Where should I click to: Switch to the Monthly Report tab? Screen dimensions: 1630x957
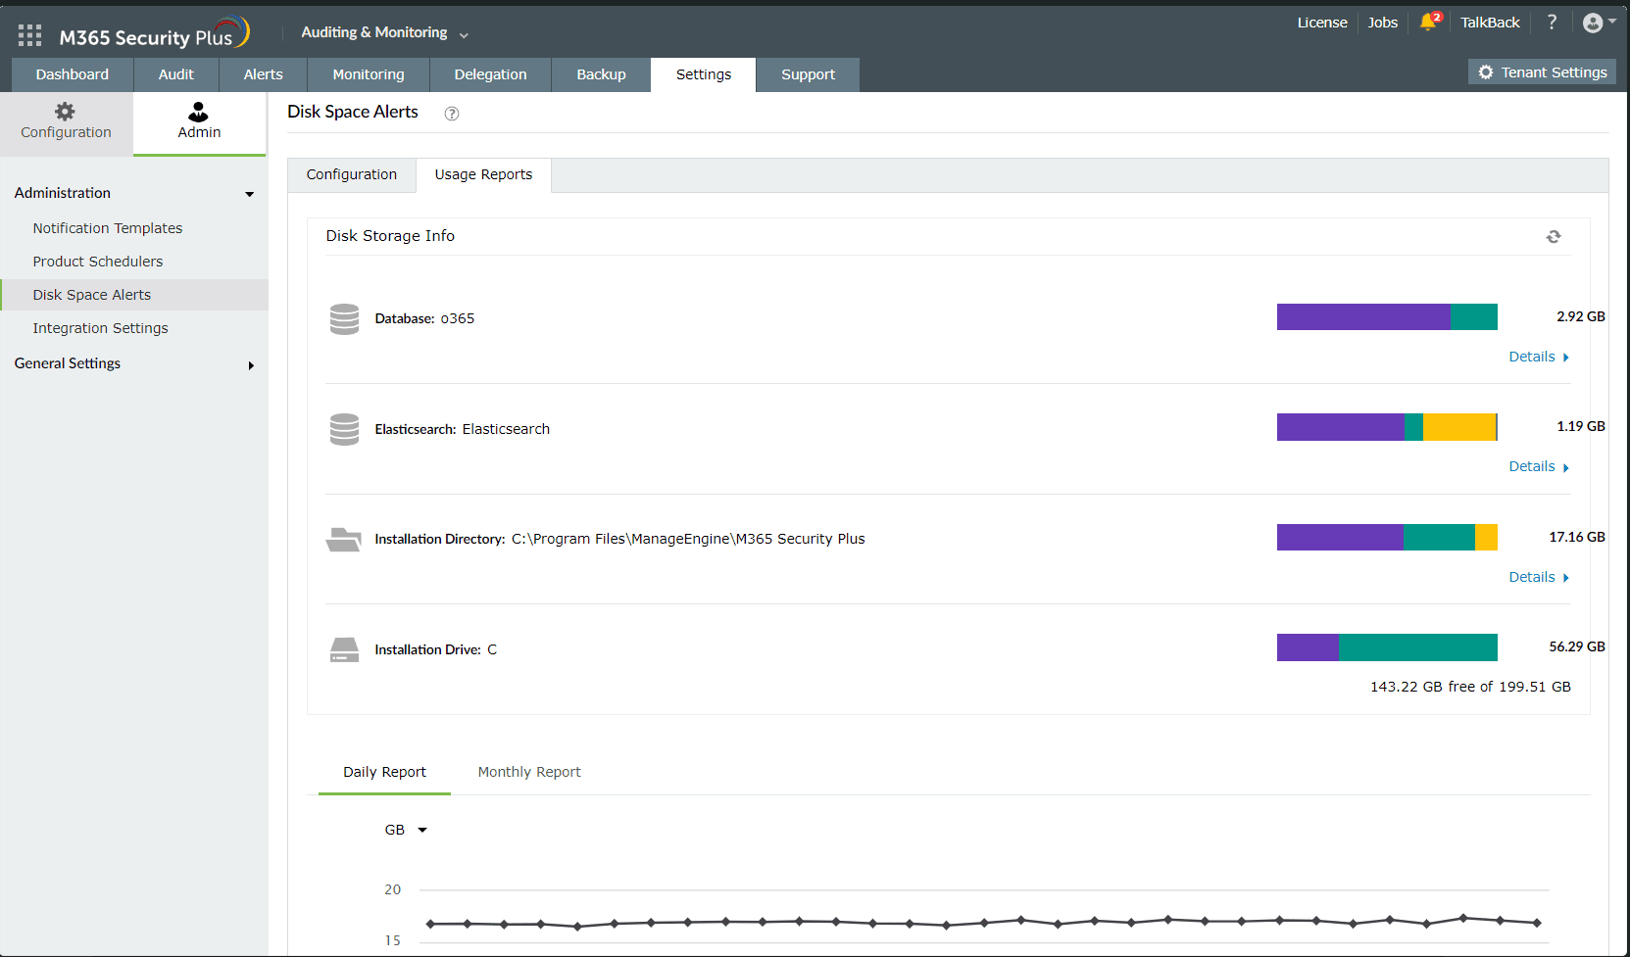529,772
